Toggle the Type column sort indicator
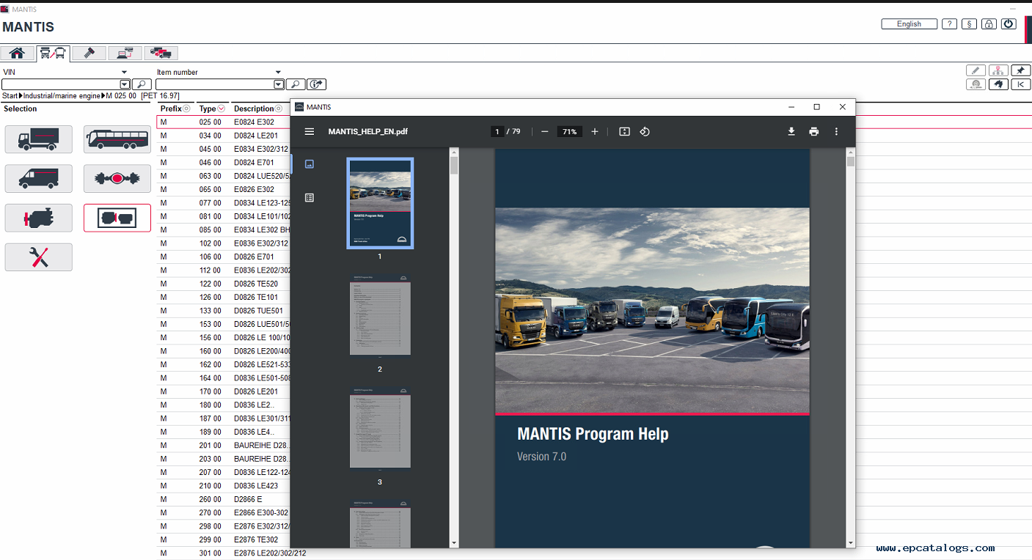The height and width of the screenshot is (560, 1032). [x=222, y=108]
